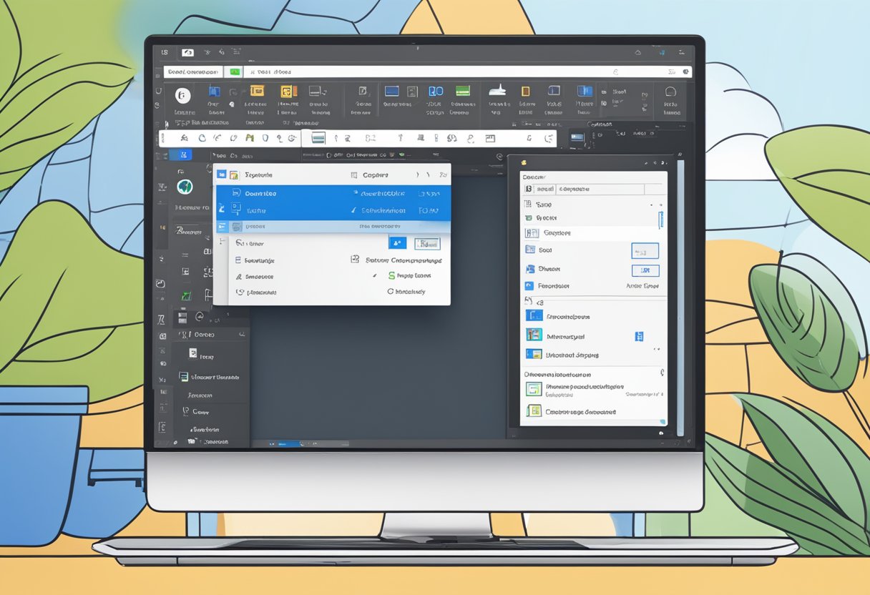Toggle the blue switch in the popup menu
This screenshot has width=870, height=595.
(398, 242)
